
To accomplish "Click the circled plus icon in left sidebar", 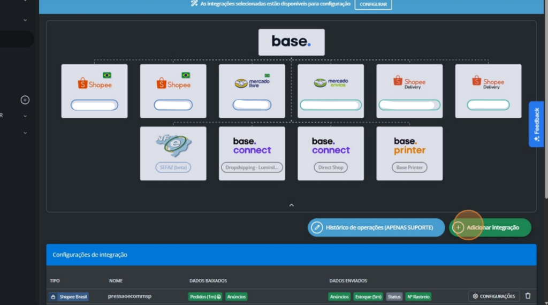I will pyautogui.click(x=25, y=100).
